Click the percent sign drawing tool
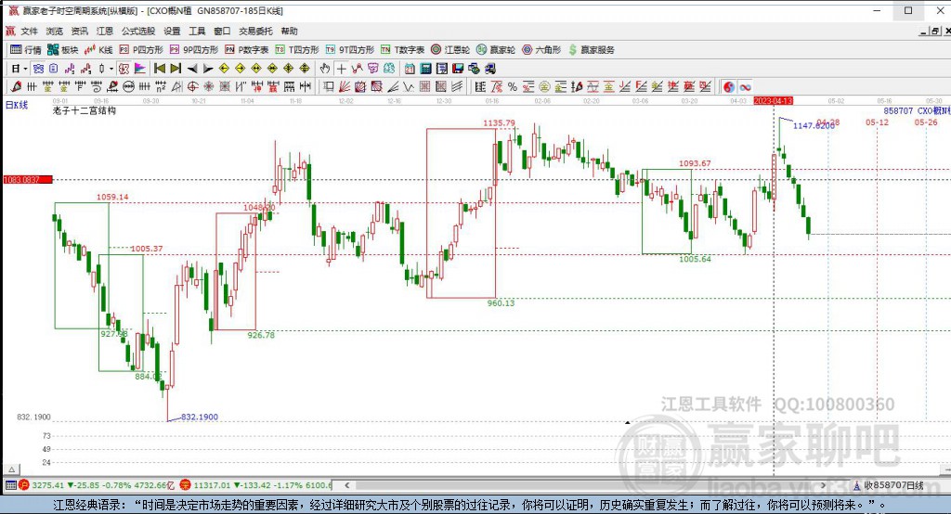The width and height of the screenshot is (951, 514). [512, 86]
